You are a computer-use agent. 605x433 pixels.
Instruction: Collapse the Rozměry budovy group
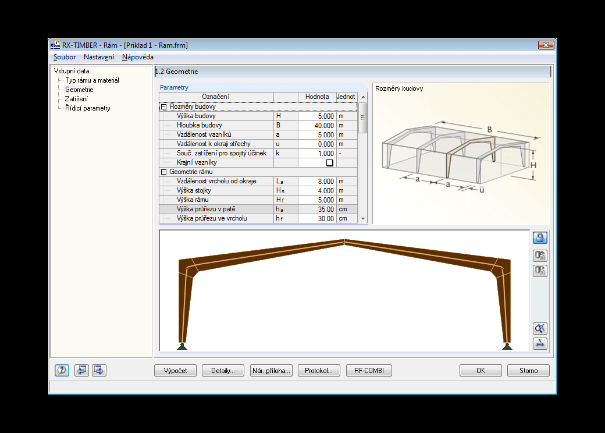click(x=163, y=107)
